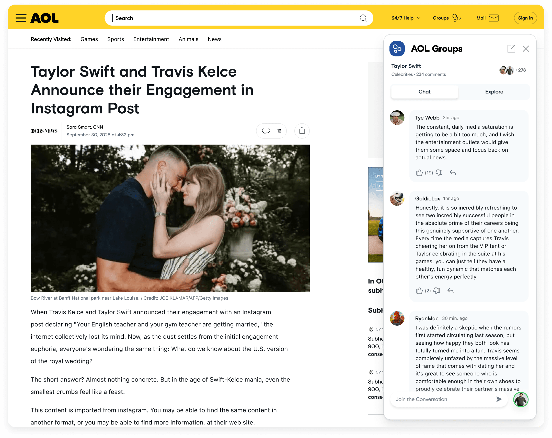Click the article headline text
The height and width of the screenshot is (438, 552).
[x=142, y=90]
